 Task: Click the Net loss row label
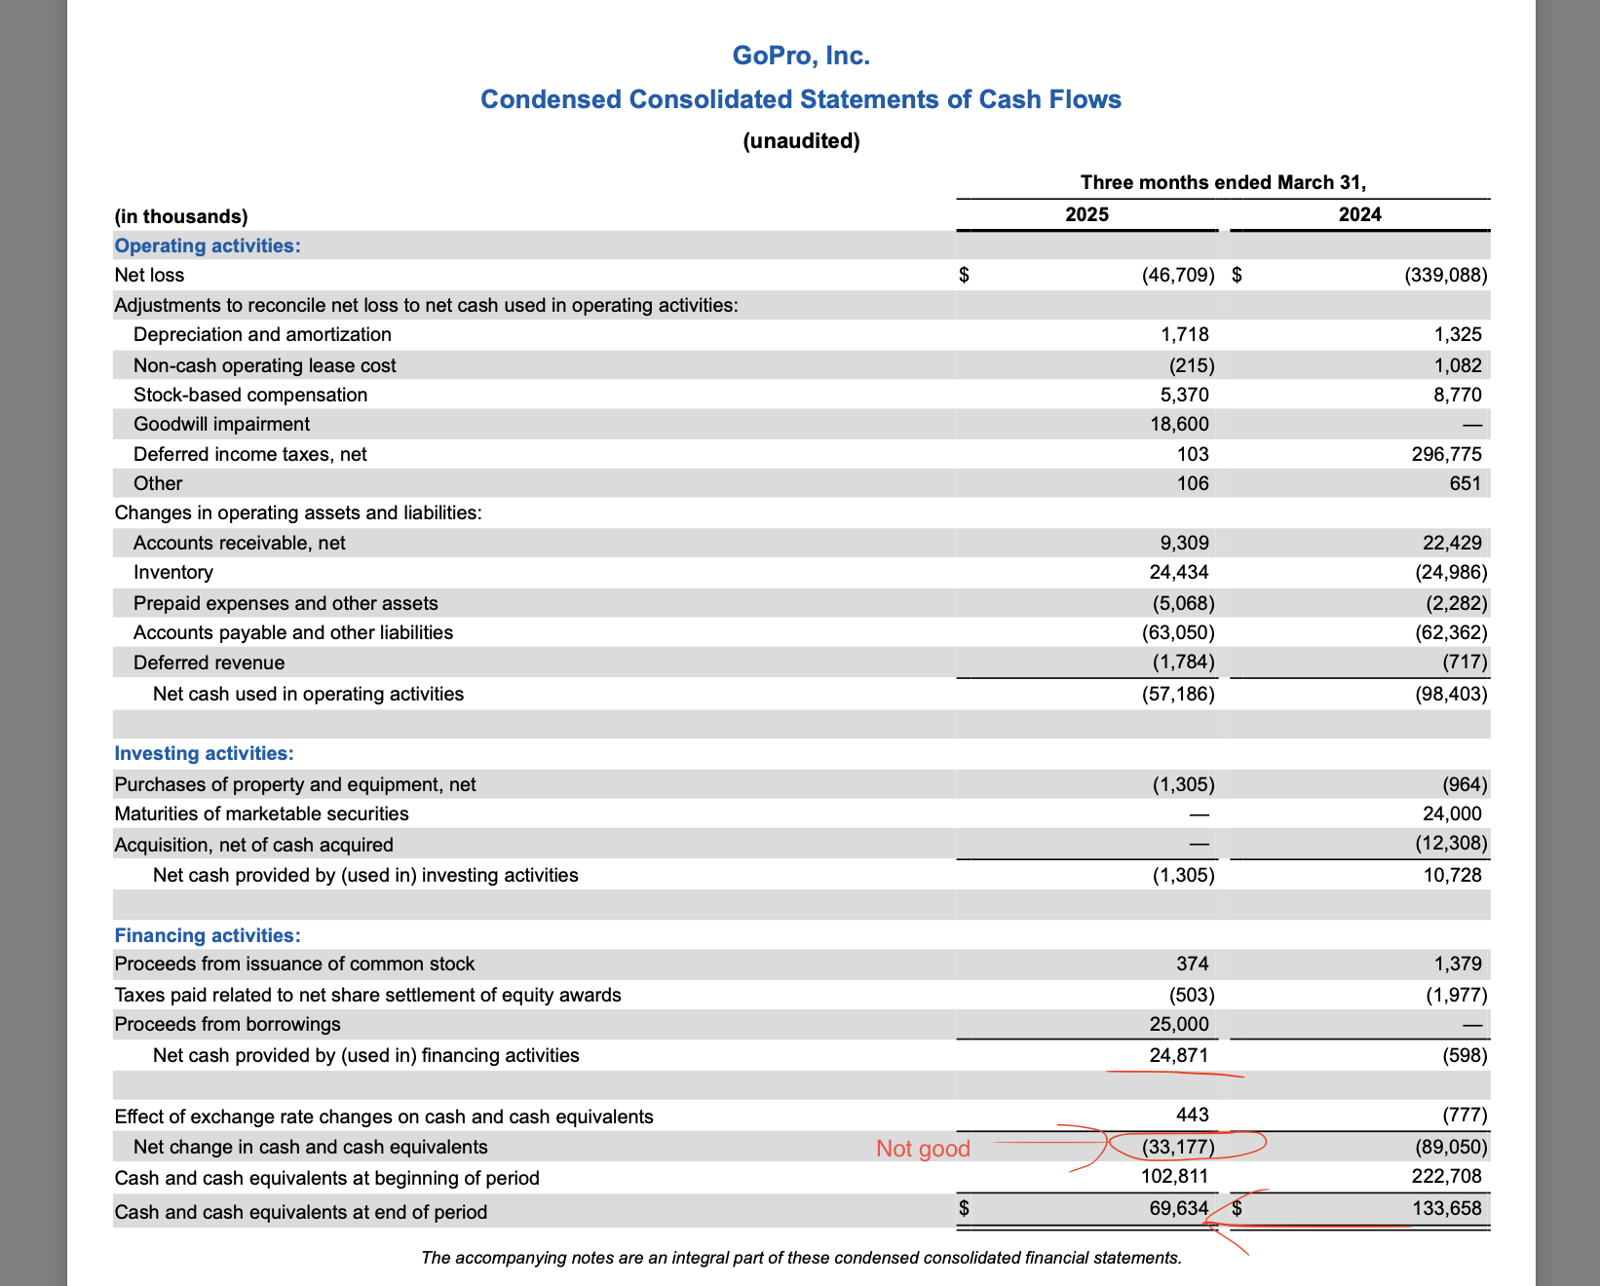[149, 275]
